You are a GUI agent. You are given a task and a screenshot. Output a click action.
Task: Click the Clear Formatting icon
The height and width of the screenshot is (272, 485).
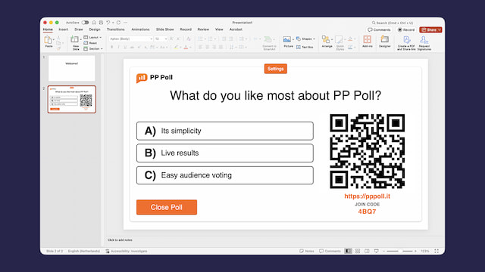pos(189,39)
